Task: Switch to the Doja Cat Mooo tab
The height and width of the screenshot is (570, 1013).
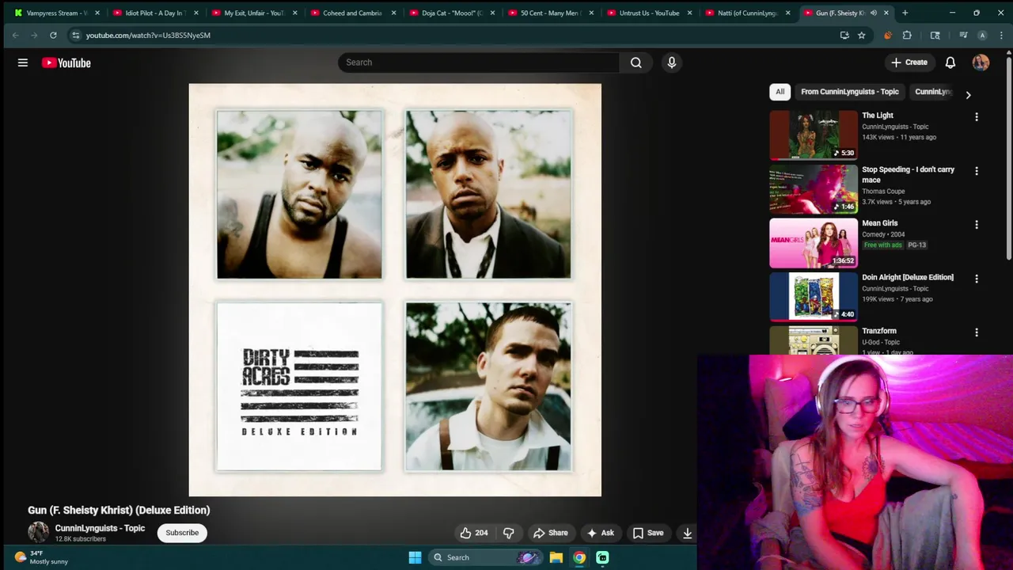Action: [452, 13]
